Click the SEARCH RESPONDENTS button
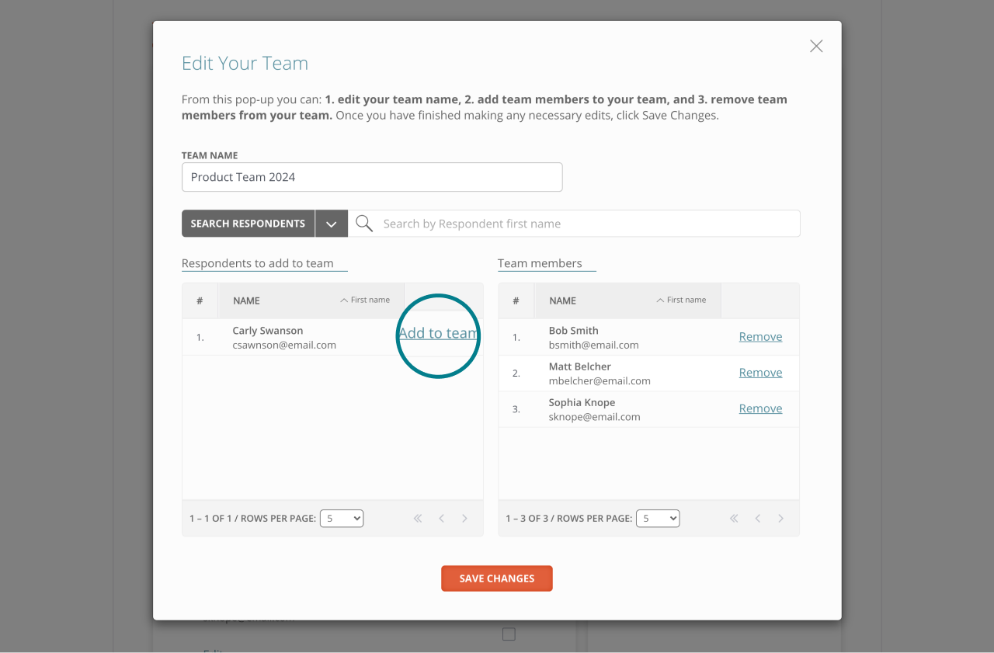 (248, 224)
